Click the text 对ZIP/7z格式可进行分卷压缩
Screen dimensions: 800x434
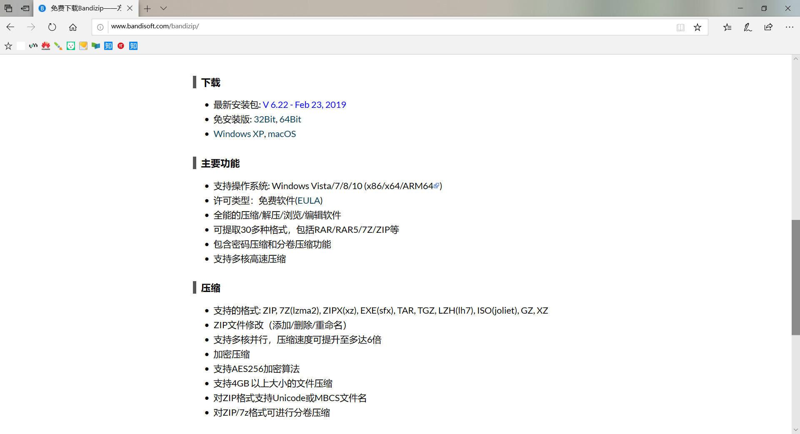click(x=272, y=413)
